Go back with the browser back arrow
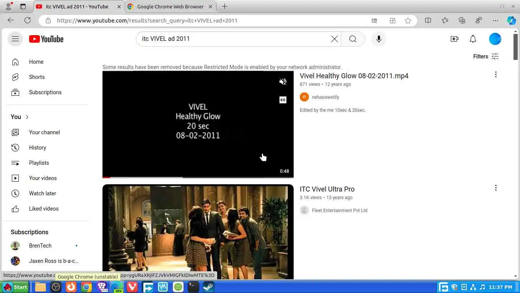The height and width of the screenshot is (293, 520). point(11,21)
